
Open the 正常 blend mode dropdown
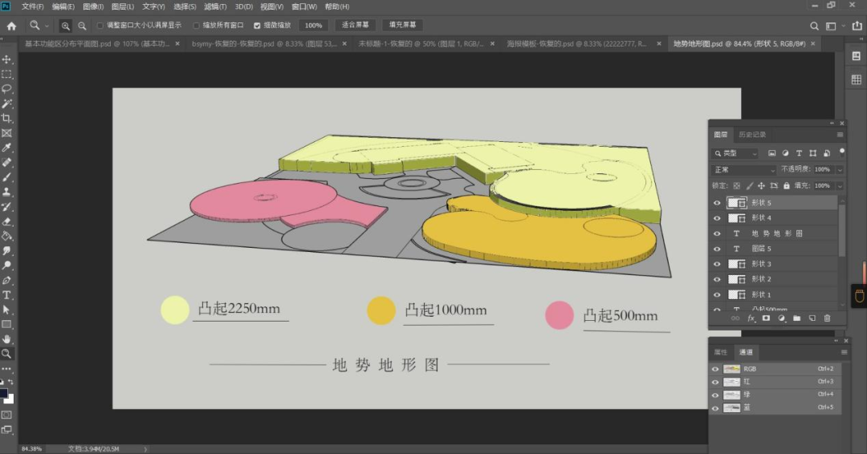point(743,169)
